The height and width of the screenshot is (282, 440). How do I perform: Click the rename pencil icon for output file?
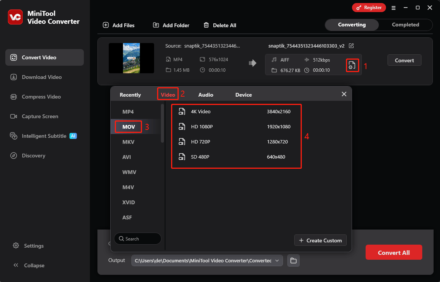351,45
